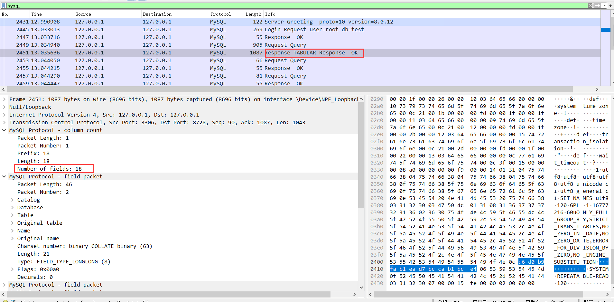
Task: Click hex pane right scroll arrow
Action: [x=607, y=294]
